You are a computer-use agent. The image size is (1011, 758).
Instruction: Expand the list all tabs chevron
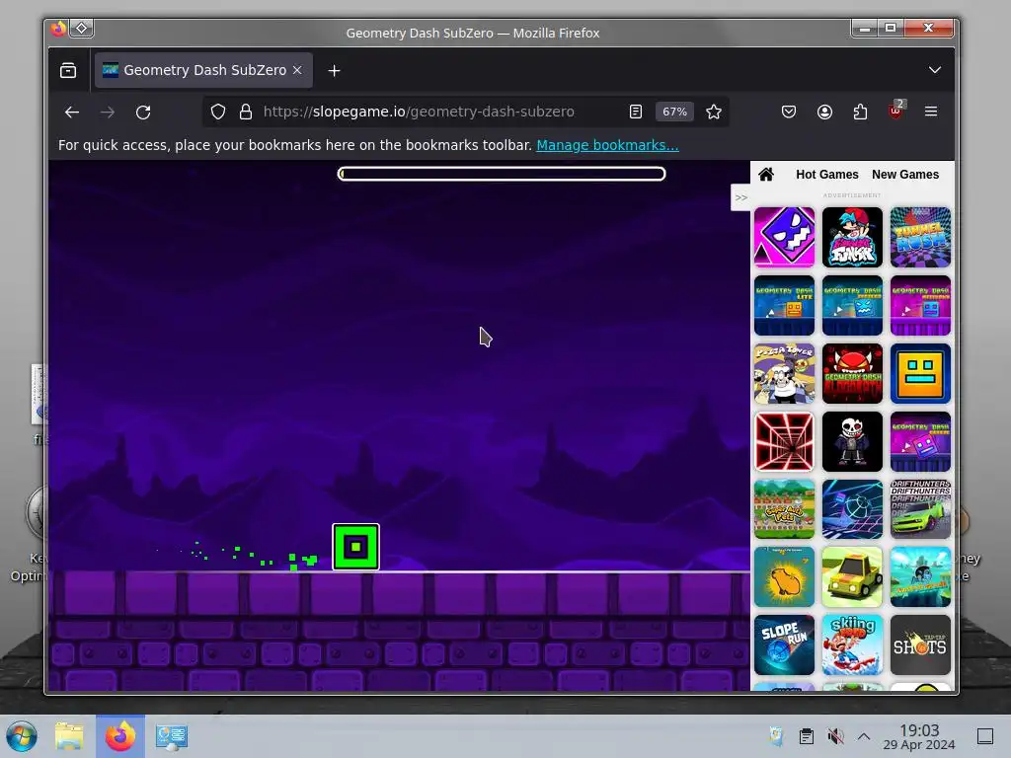(x=935, y=70)
